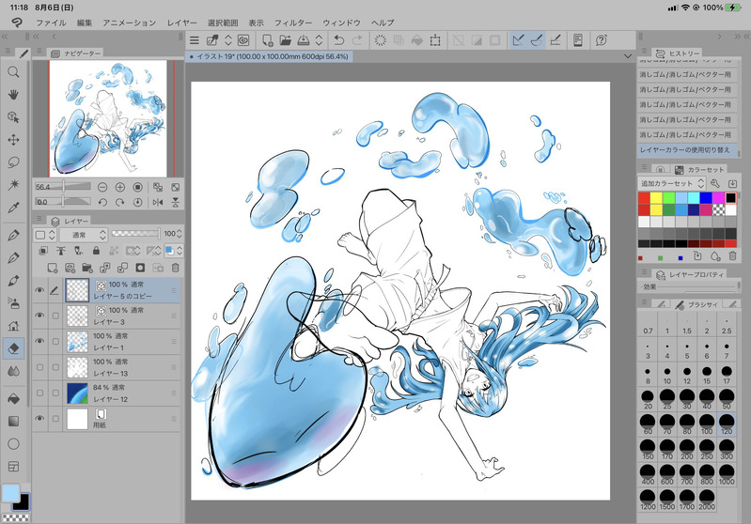The width and height of the screenshot is (751, 524).
Task: Show layer レイヤー 13 via its visibility box
Action: [x=39, y=367]
